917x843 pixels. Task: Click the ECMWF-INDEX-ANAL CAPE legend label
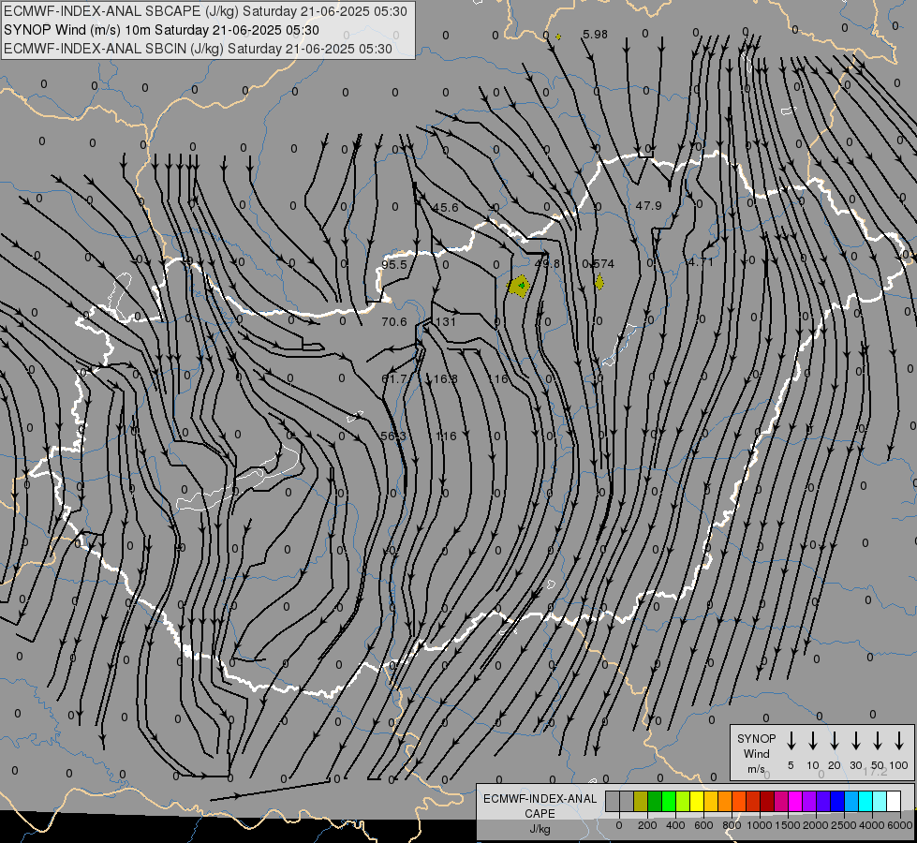pos(540,806)
